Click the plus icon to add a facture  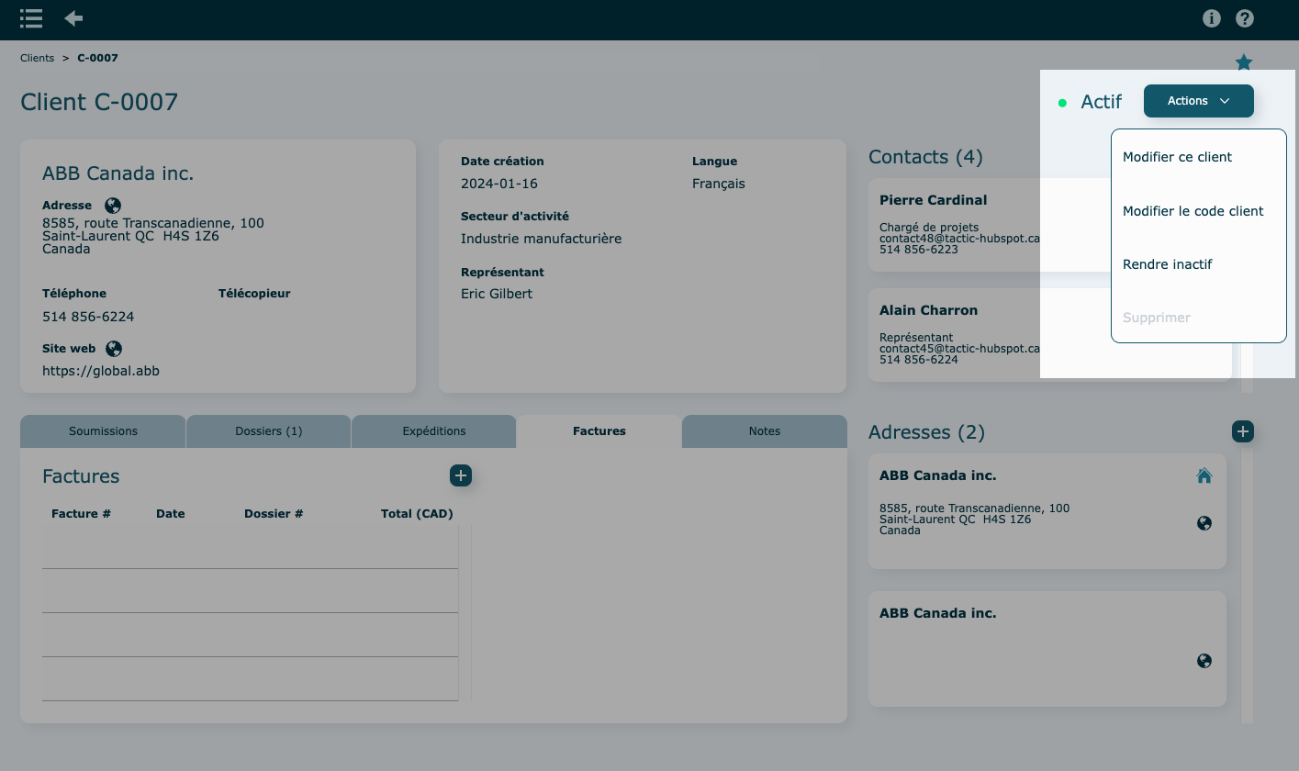coord(461,475)
